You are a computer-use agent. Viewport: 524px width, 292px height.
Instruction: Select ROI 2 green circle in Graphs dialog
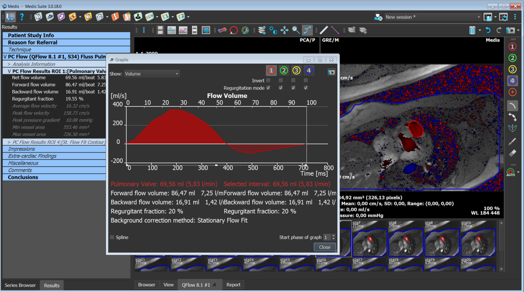[x=283, y=71]
